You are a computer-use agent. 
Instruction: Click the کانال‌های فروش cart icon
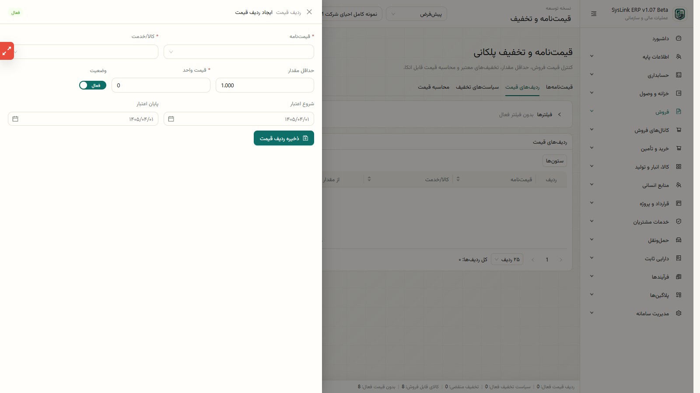tap(679, 130)
